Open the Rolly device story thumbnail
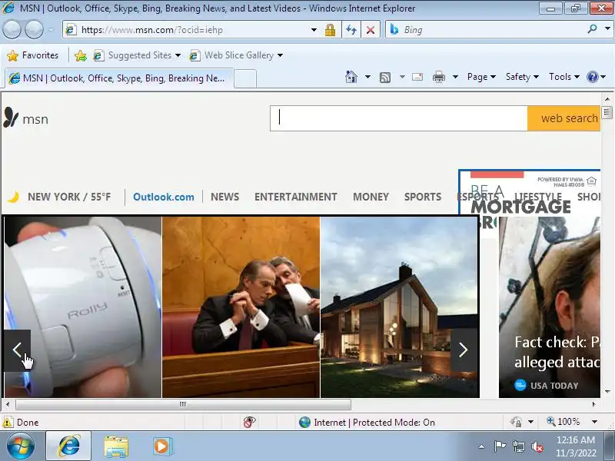The height and width of the screenshot is (461, 615). pos(83,307)
